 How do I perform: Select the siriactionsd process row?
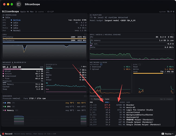(132, 112)
